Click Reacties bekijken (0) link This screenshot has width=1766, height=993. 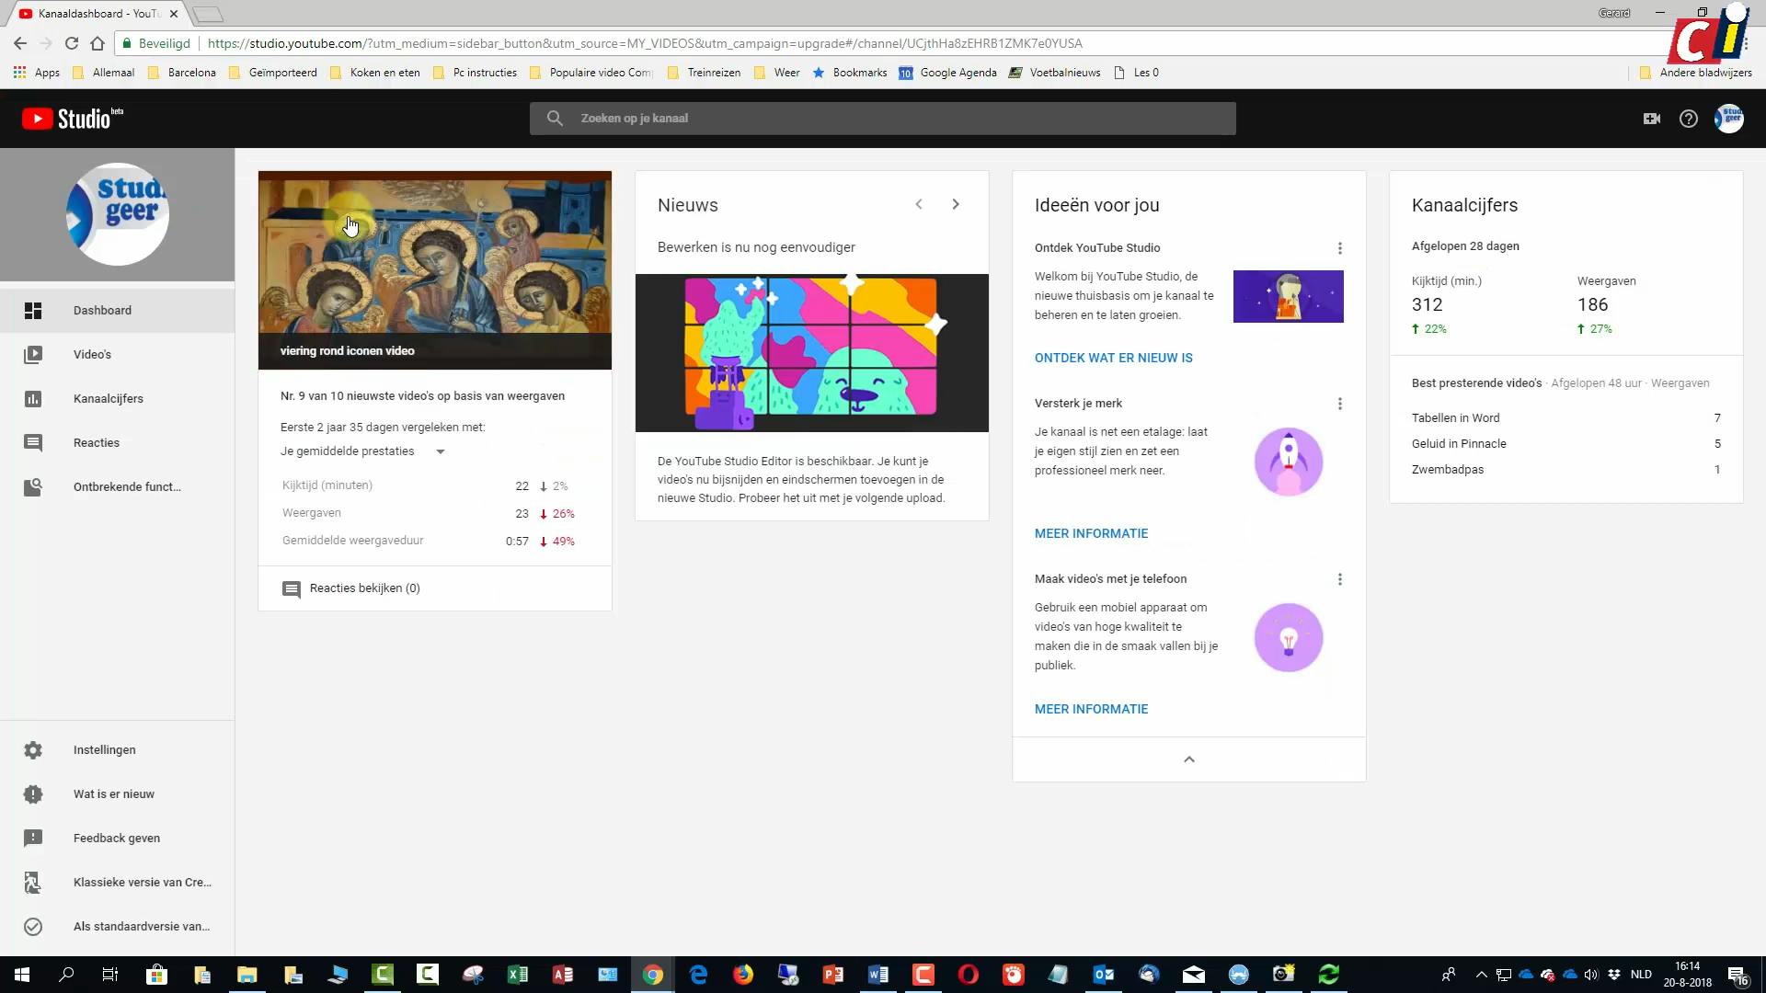click(x=364, y=588)
